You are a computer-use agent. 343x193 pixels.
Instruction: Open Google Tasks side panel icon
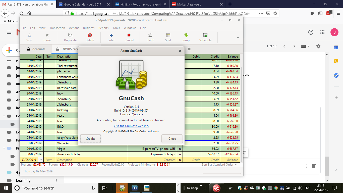tap(336, 75)
